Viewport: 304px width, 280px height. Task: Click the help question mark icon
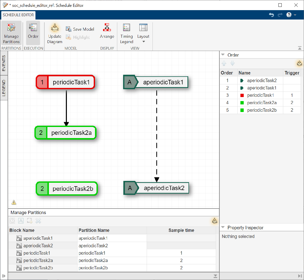[x=289, y=15]
